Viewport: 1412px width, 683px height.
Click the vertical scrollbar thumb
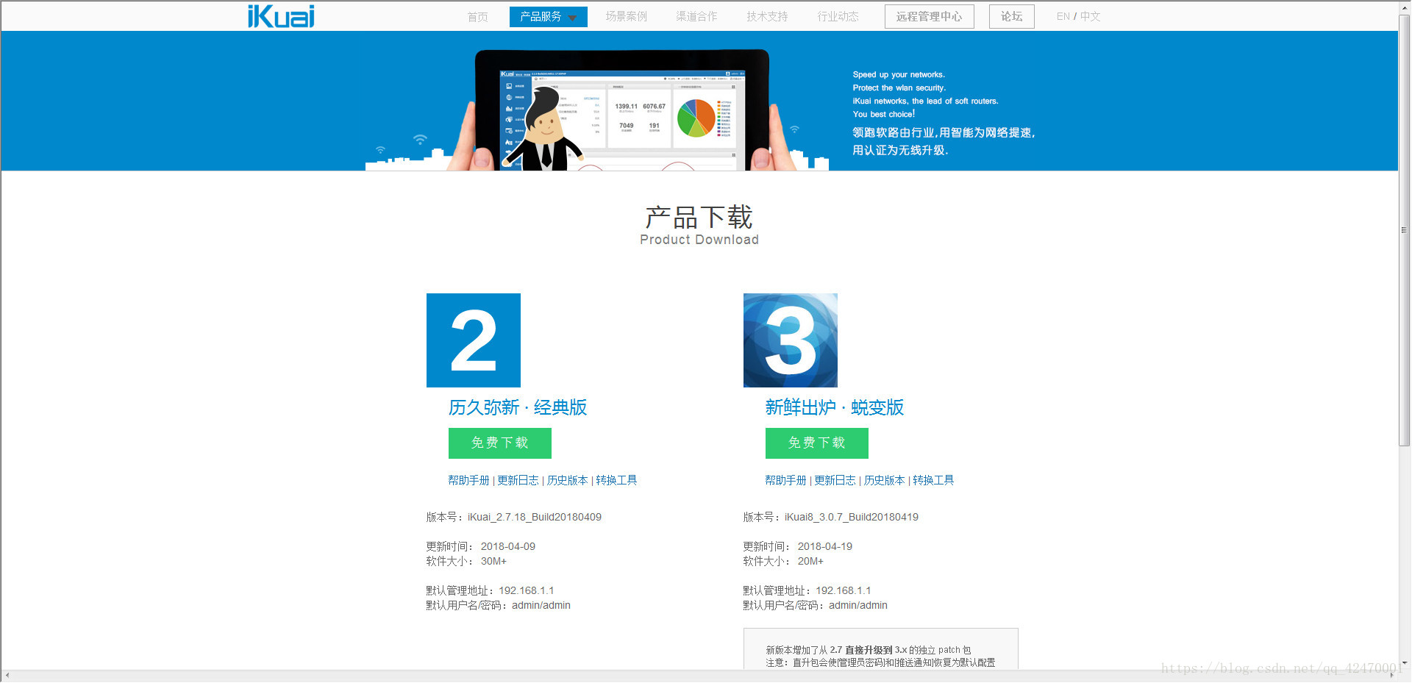click(x=1404, y=229)
